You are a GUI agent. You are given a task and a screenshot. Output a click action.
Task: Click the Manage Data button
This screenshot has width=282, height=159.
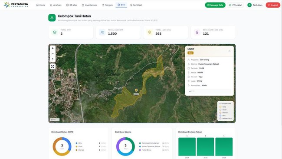coord(215,5)
